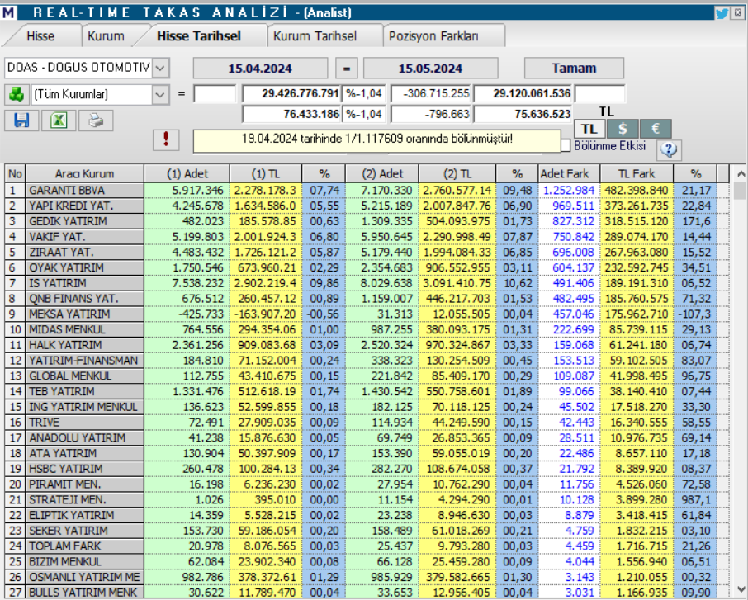Image resolution: width=748 pixels, height=600 pixels.
Task: Switch currency display to dollars
Action: click(x=622, y=128)
